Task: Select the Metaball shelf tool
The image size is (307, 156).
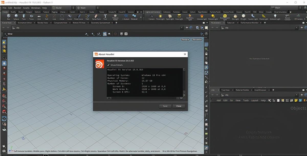Action: [134, 17]
